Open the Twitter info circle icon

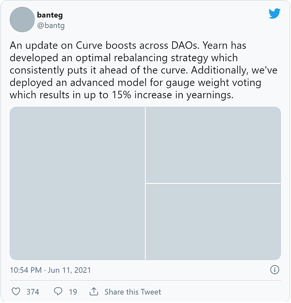274,269
